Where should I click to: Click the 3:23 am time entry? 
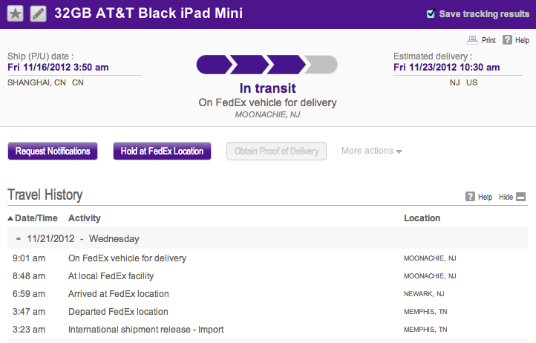pos(29,330)
